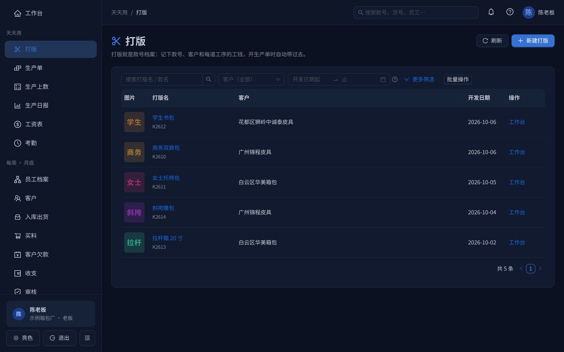Go to previous page arrow in pagination

521,269
